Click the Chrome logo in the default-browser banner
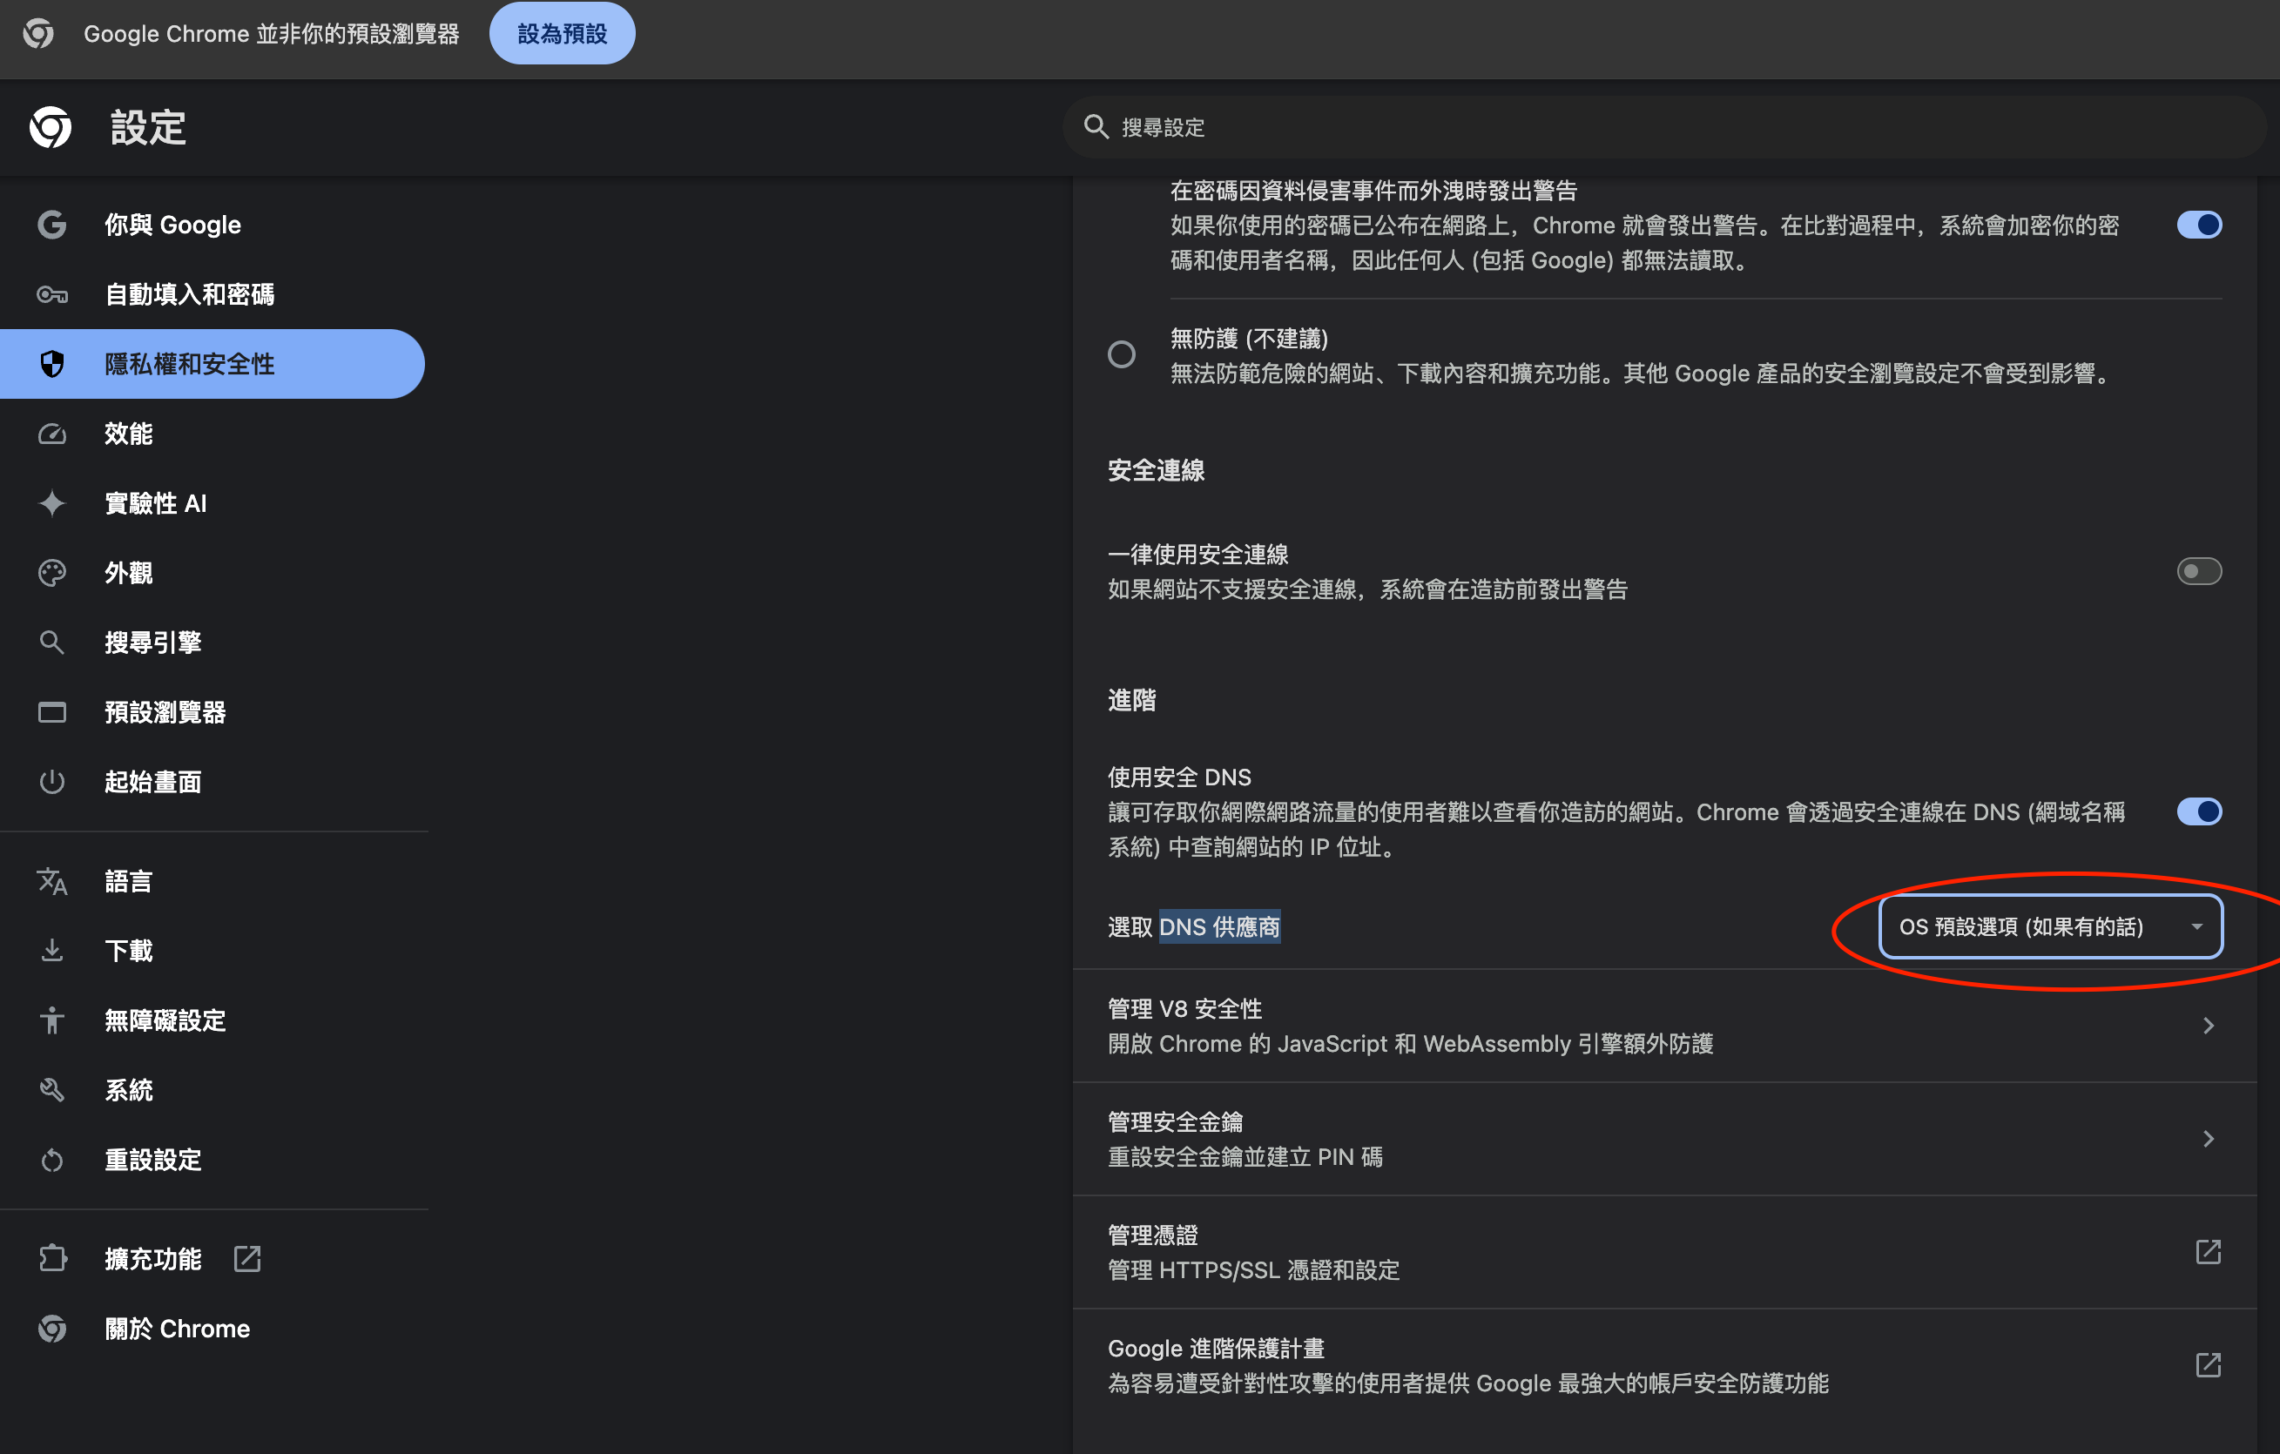This screenshot has width=2280, height=1454. (x=39, y=34)
